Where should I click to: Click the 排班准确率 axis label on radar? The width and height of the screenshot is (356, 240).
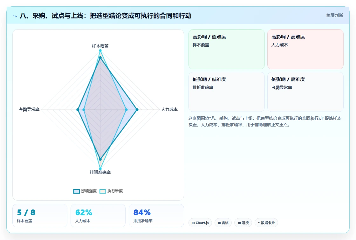[x=100, y=172]
